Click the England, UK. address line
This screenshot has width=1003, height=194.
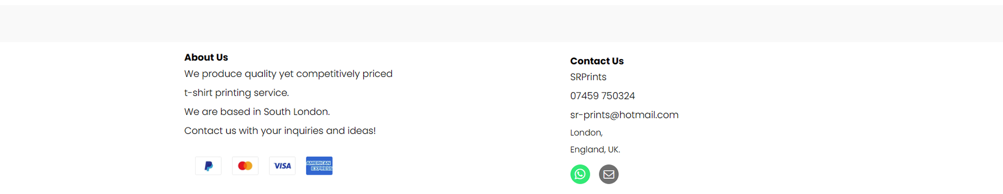595,149
